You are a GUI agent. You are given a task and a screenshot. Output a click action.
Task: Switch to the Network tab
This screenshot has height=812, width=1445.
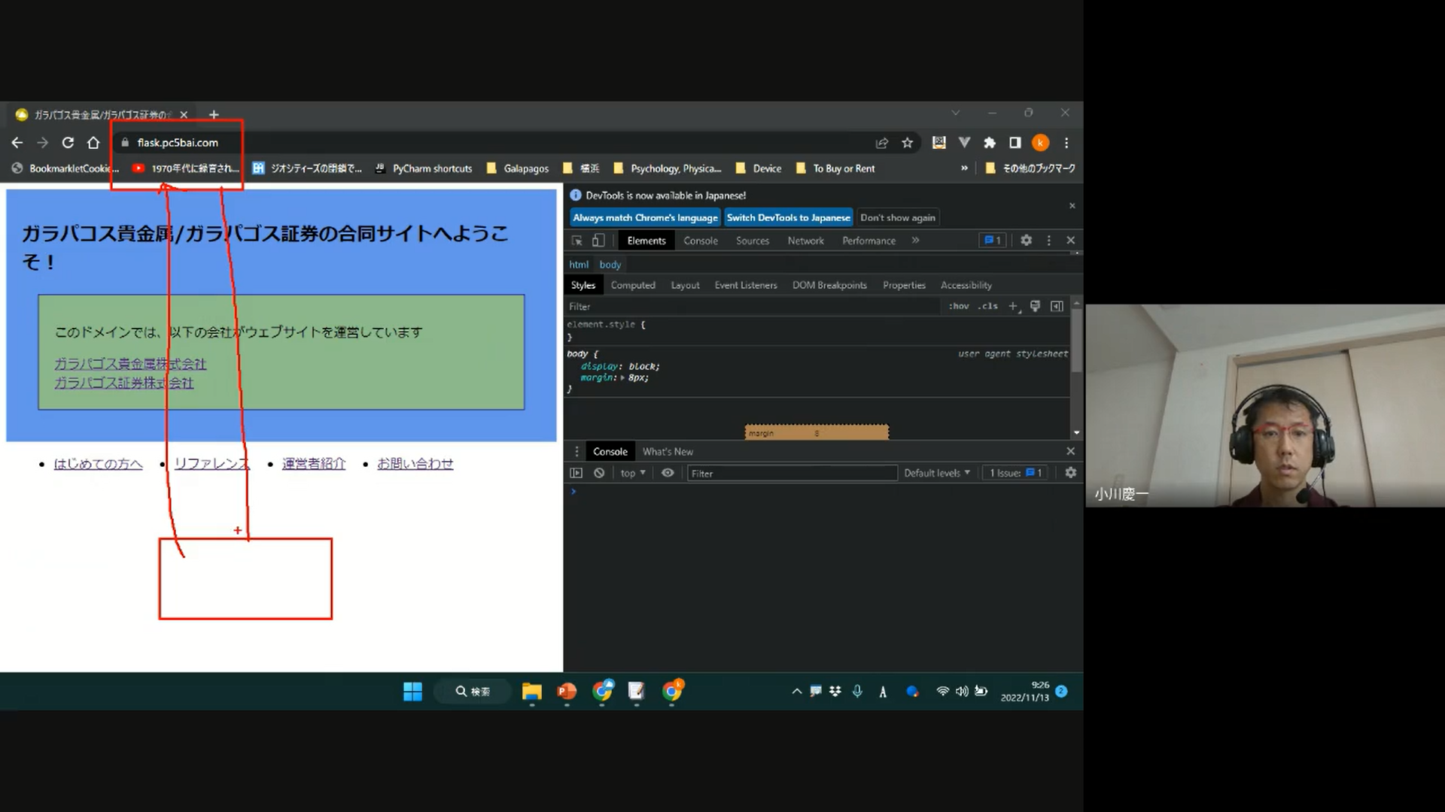tap(805, 241)
